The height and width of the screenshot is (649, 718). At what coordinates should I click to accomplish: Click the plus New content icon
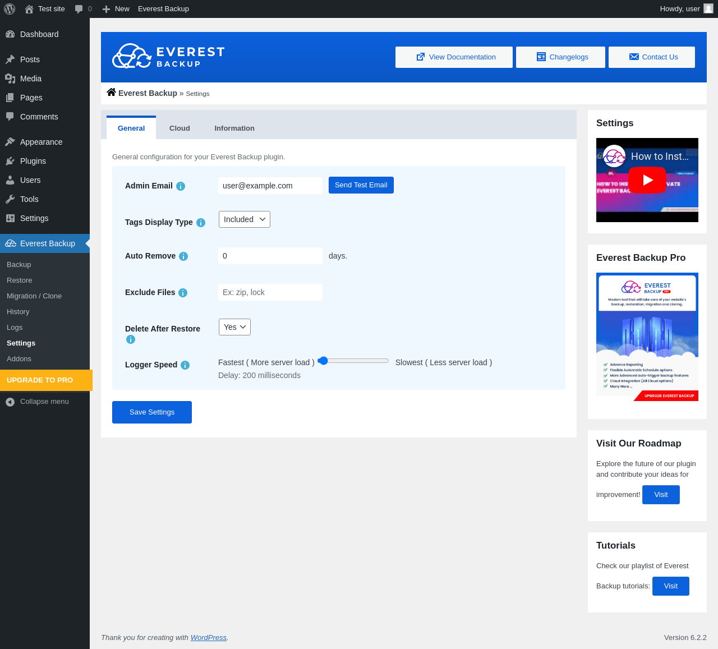point(106,9)
